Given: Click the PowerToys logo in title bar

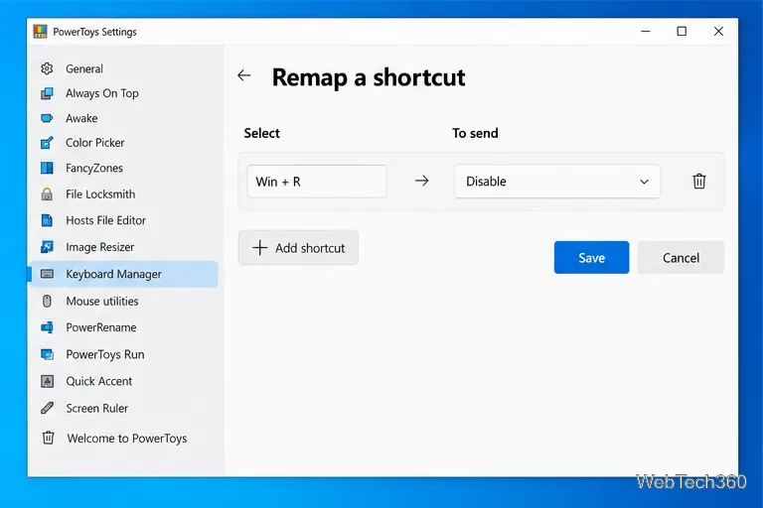Looking at the screenshot, I should (40, 32).
